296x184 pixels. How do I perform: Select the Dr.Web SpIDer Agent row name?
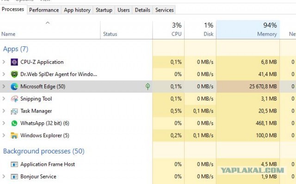click(x=59, y=74)
